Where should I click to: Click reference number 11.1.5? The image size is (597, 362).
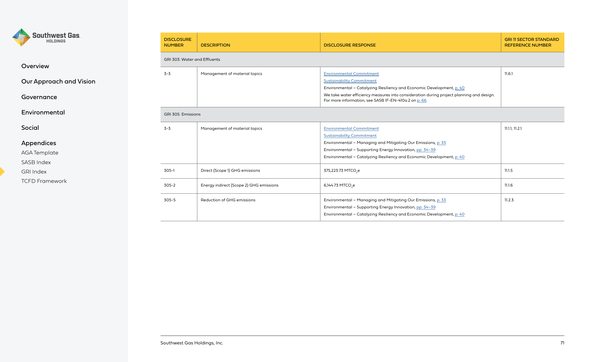(x=509, y=171)
